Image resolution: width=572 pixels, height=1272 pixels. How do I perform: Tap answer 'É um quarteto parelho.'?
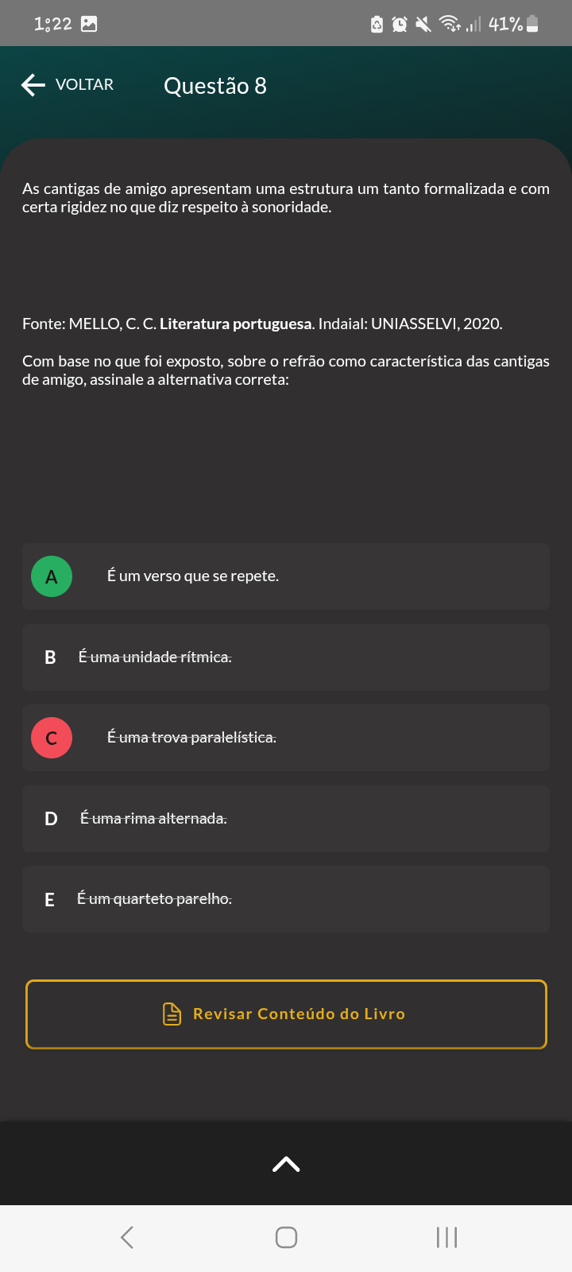click(x=154, y=899)
